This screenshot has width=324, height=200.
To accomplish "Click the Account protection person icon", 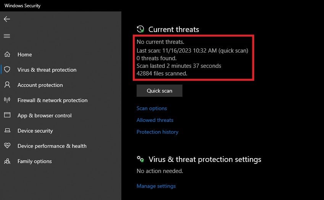I will coord(7,85).
